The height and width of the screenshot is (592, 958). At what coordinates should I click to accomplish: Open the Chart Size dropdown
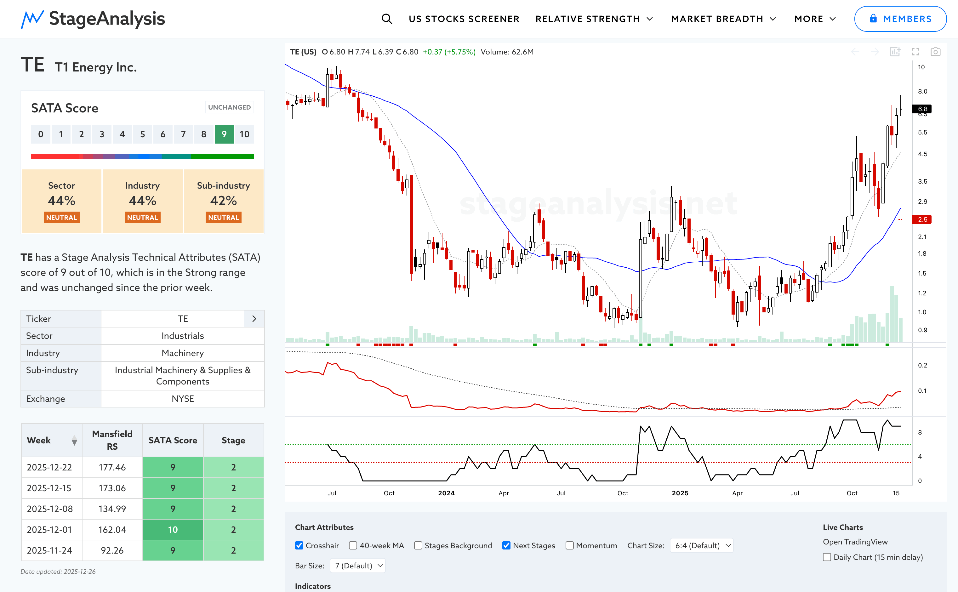point(702,545)
